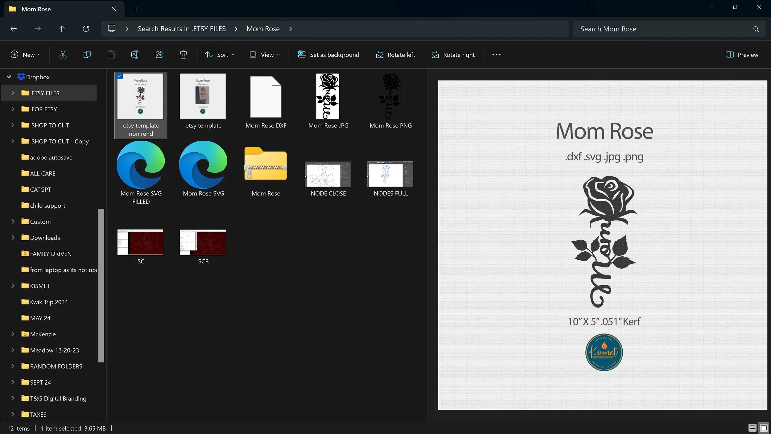Click the Cut scissors icon
Image resolution: width=771 pixels, height=434 pixels.
(63, 55)
